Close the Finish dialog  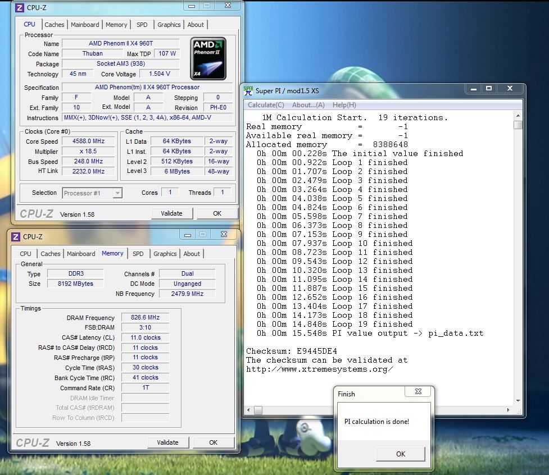point(418,391)
